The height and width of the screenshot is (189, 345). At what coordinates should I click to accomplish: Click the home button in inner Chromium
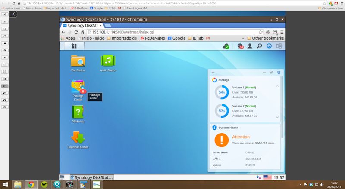pos(82,32)
